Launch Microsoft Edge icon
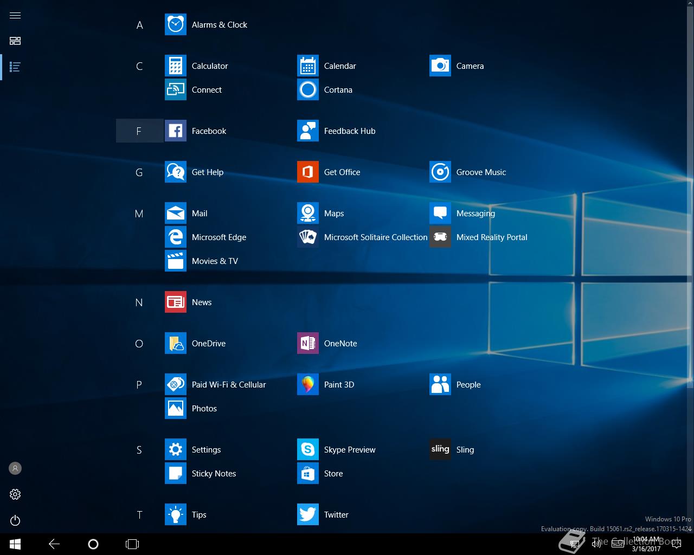This screenshot has width=694, height=555. tap(176, 237)
